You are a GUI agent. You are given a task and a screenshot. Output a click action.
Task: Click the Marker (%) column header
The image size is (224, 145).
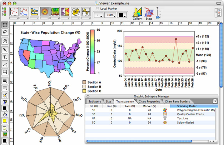tap(149, 106)
